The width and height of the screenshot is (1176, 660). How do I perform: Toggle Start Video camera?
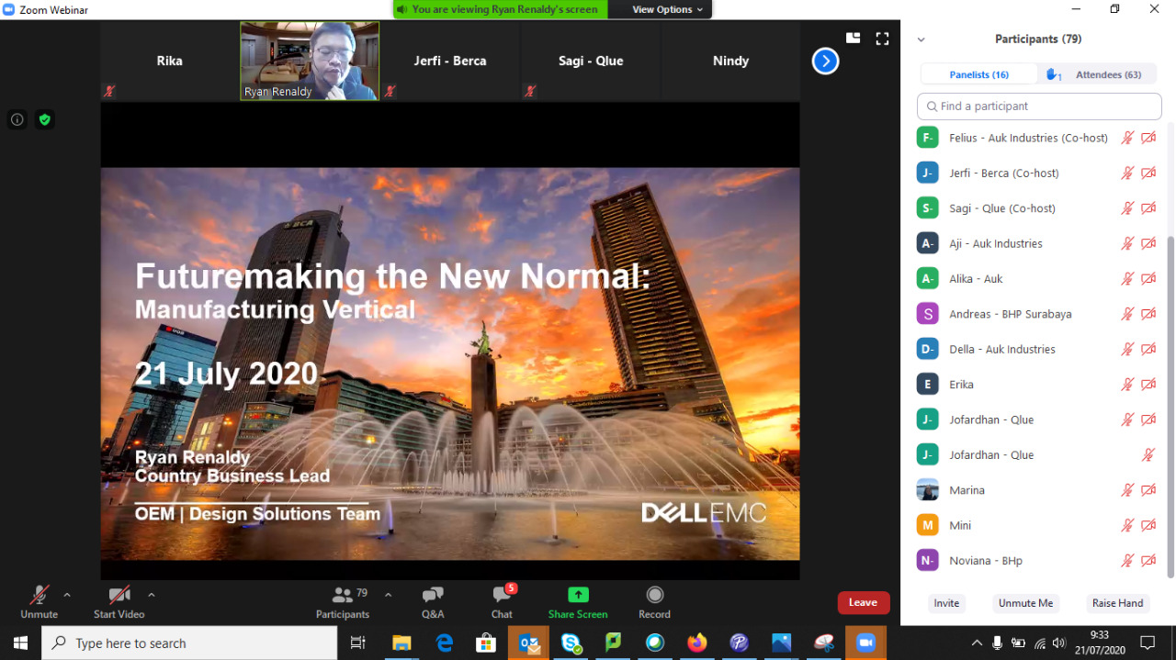tap(119, 596)
